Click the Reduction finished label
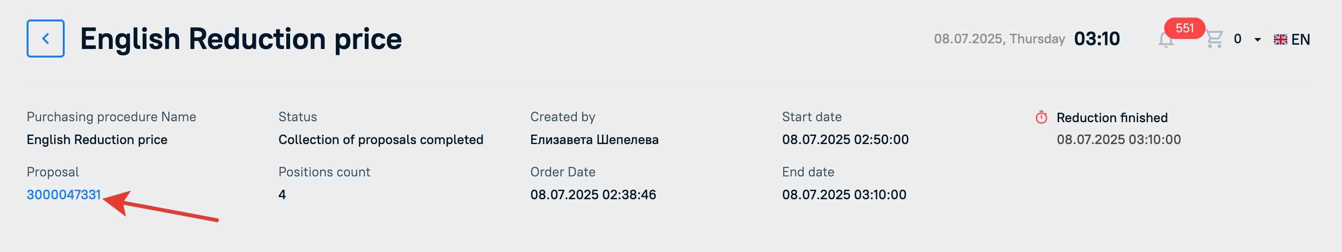Viewport: 1342px width, 252px height. [1112, 117]
